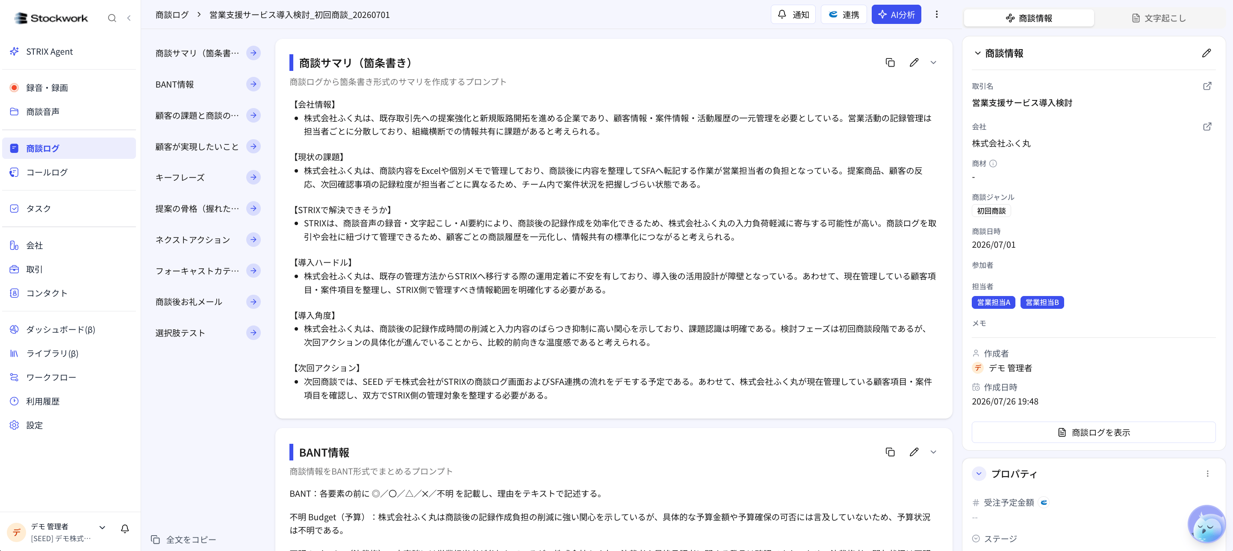Collapse the 商談サマリ section with the chevron
The width and height of the screenshot is (1233, 551).
[x=933, y=63]
